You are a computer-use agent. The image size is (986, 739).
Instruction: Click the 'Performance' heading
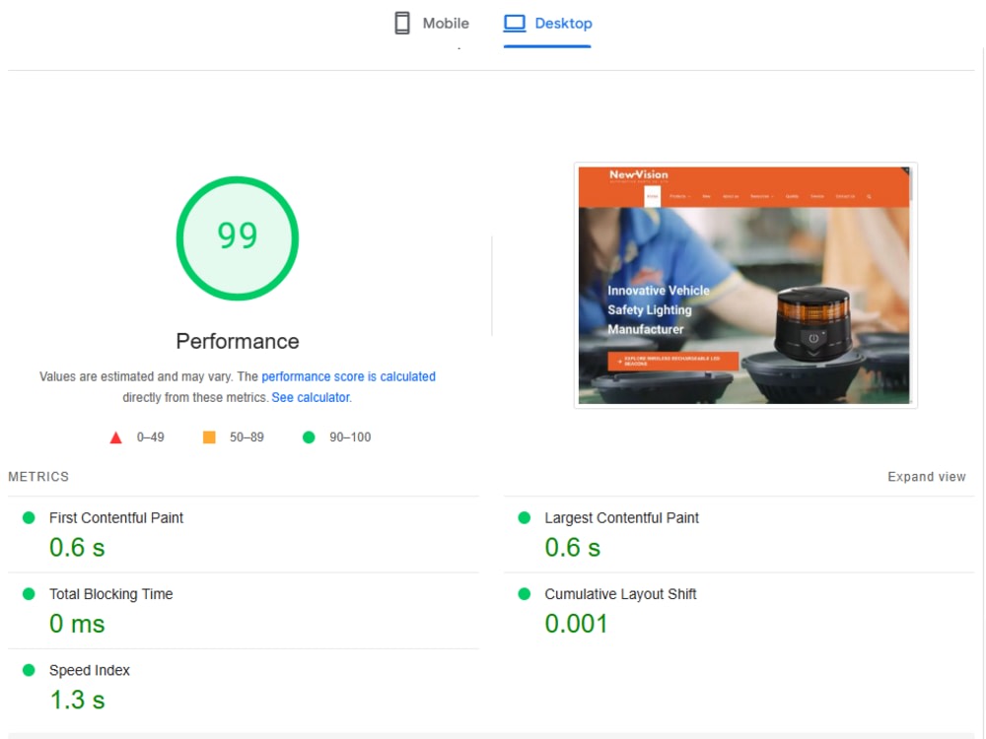point(237,341)
